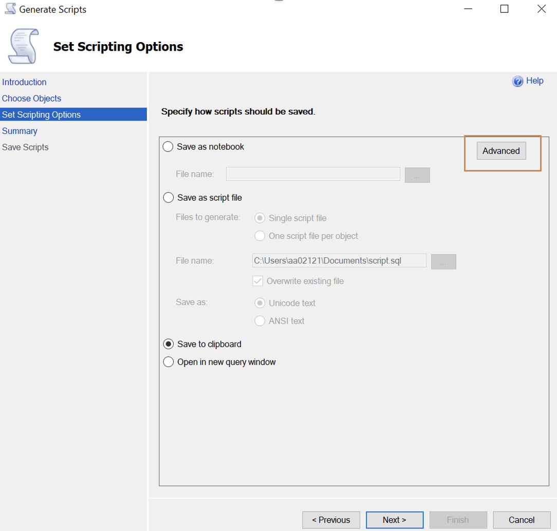Select the Save as notebook option
The width and height of the screenshot is (557, 531).
point(168,147)
